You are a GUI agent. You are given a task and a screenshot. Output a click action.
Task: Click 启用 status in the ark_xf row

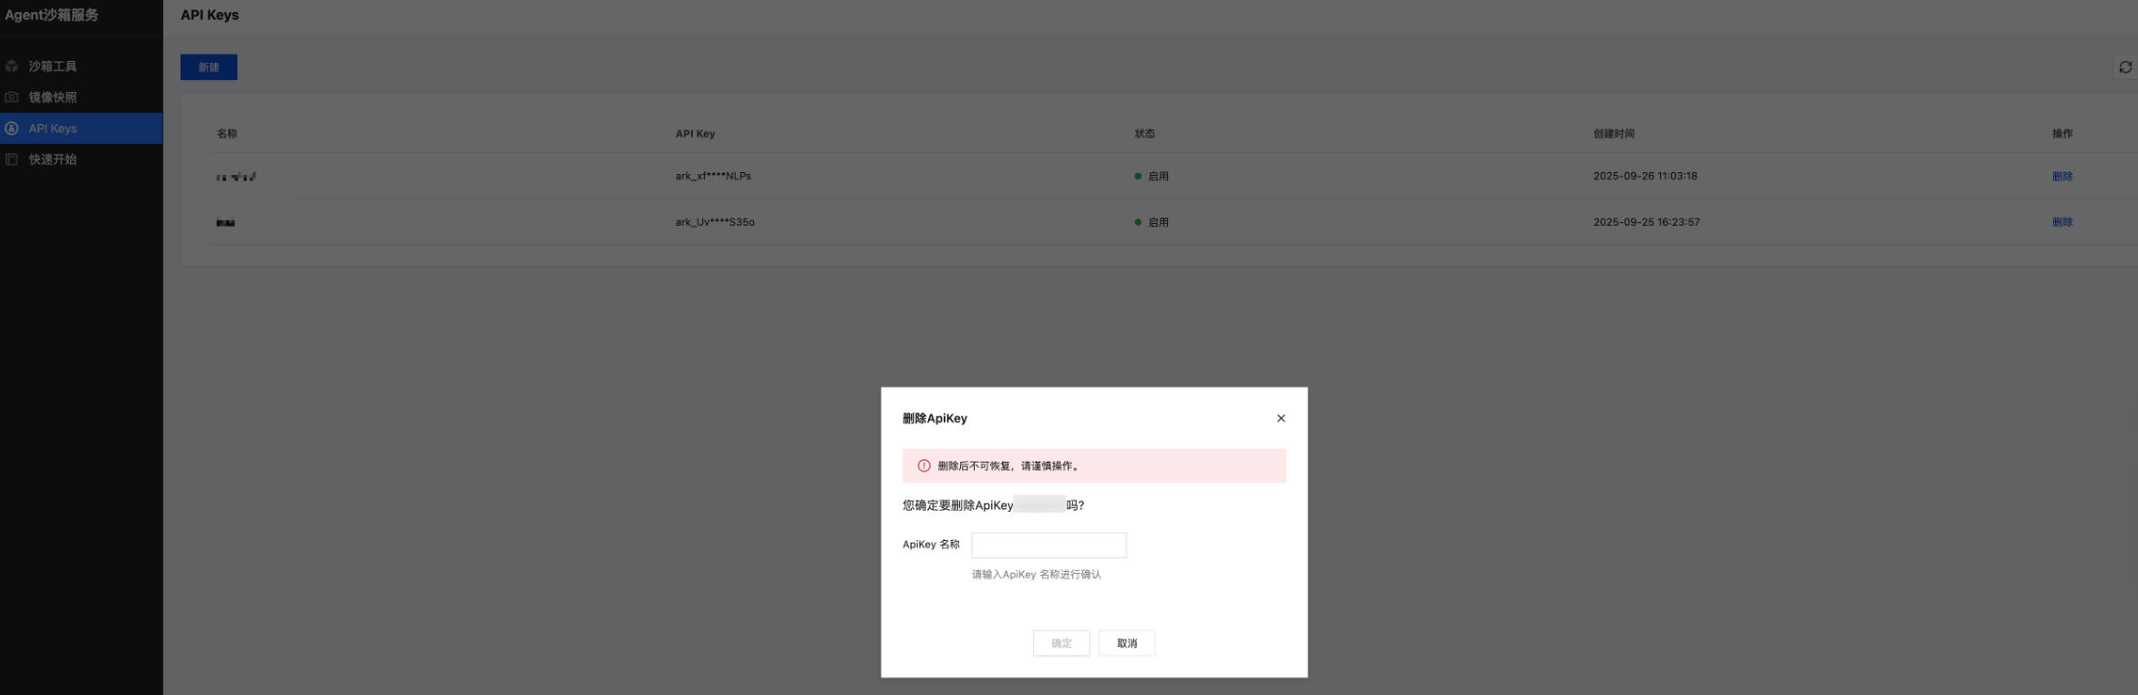(x=1158, y=177)
